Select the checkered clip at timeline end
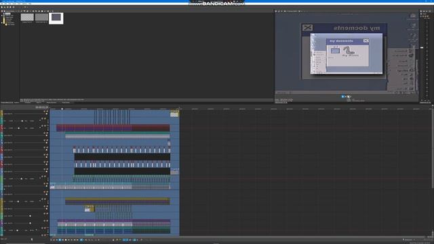The height and width of the screenshot is (244, 434). (x=174, y=114)
